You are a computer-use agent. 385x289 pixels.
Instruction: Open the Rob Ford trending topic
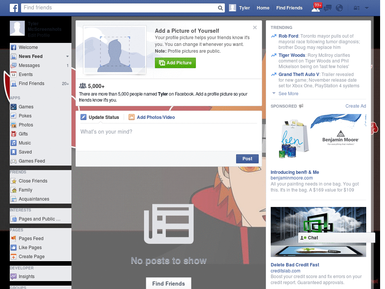click(288, 36)
